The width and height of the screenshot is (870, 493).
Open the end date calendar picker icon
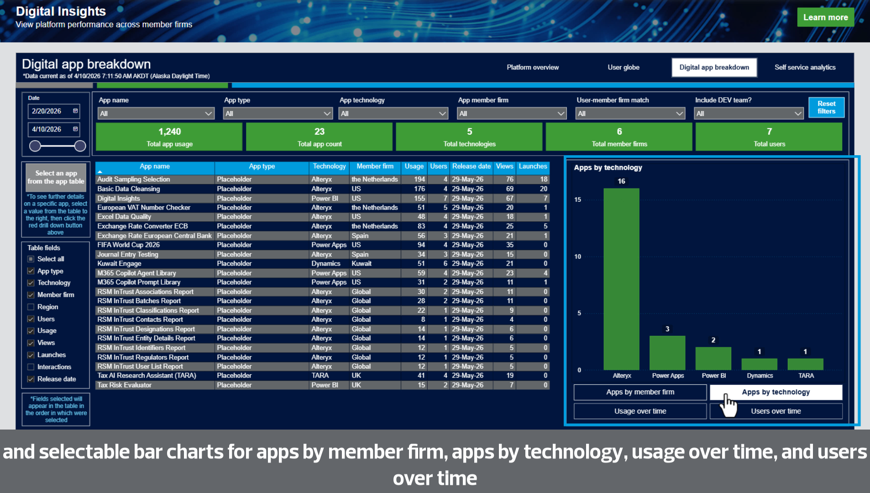coord(75,129)
